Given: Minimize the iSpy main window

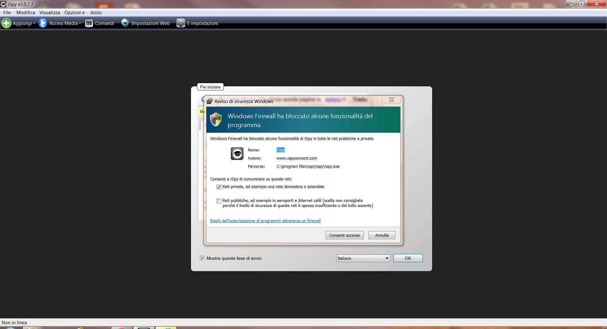Looking at the screenshot, I should click(571, 4).
